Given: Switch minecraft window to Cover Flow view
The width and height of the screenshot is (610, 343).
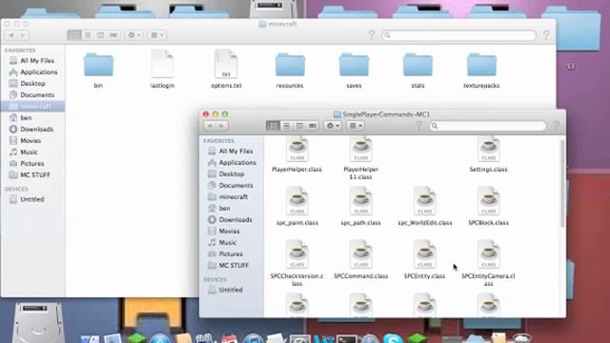Looking at the screenshot, I should tap(113, 35).
